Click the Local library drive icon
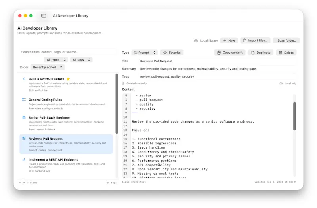This screenshot has height=208, width=317. (x=196, y=41)
